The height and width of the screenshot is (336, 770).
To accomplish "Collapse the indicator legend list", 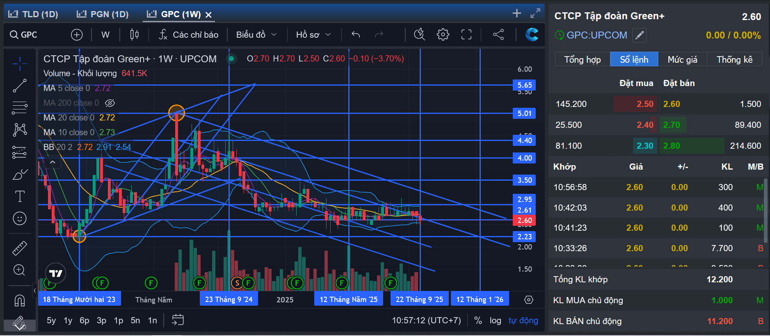I will point(53,162).
